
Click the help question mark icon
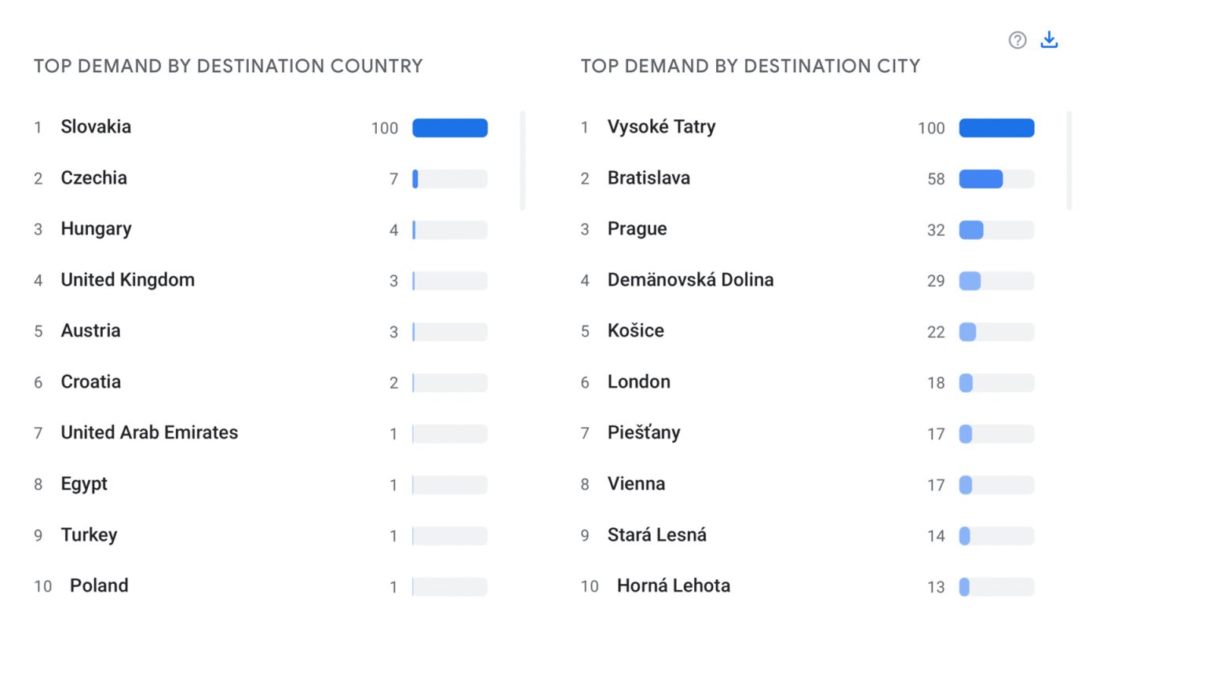click(1018, 40)
